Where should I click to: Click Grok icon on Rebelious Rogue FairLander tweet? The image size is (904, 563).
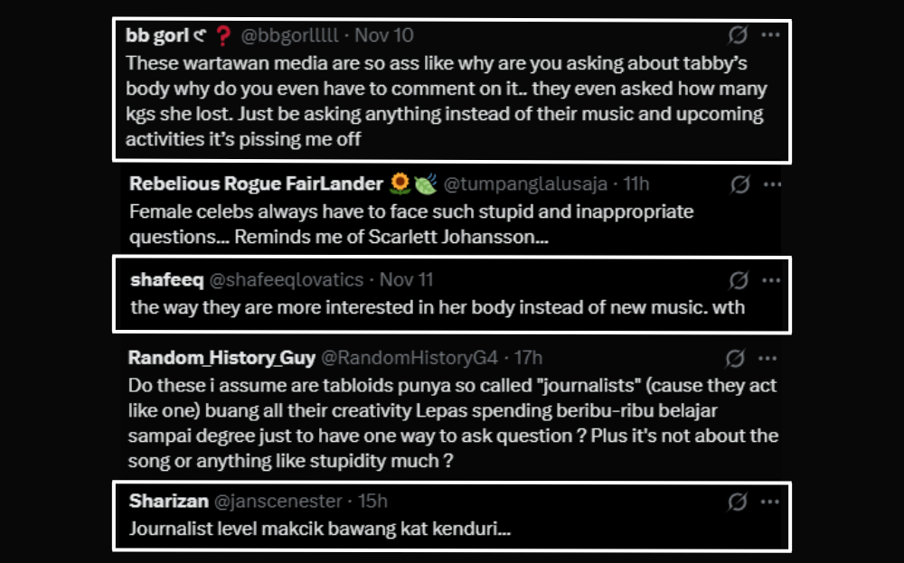coord(739,184)
